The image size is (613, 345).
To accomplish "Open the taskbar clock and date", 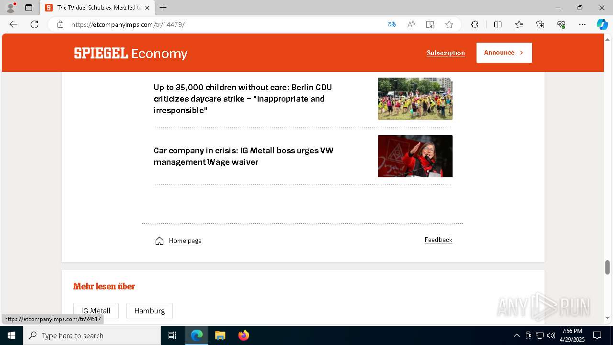I will [x=572, y=335].
